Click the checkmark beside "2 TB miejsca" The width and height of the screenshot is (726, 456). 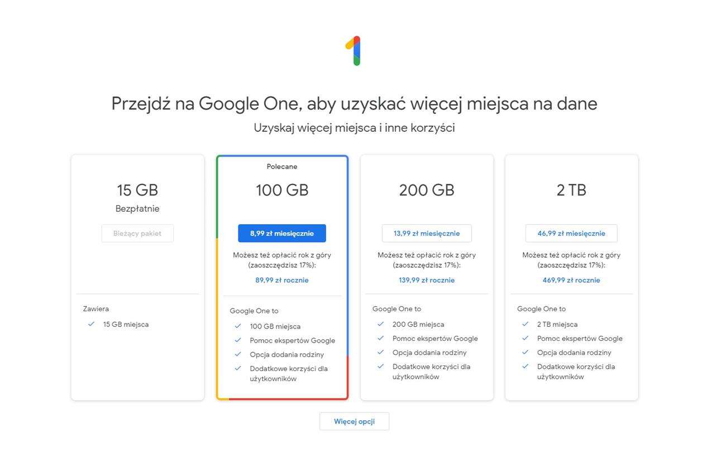tap(525, 324)
